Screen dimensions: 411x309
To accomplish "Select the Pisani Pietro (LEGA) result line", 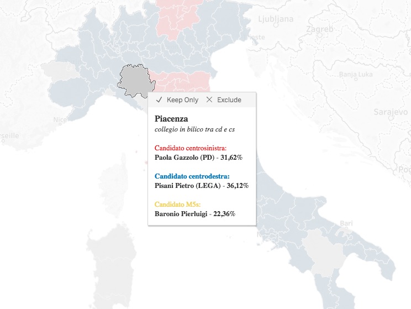I will 201,186.
